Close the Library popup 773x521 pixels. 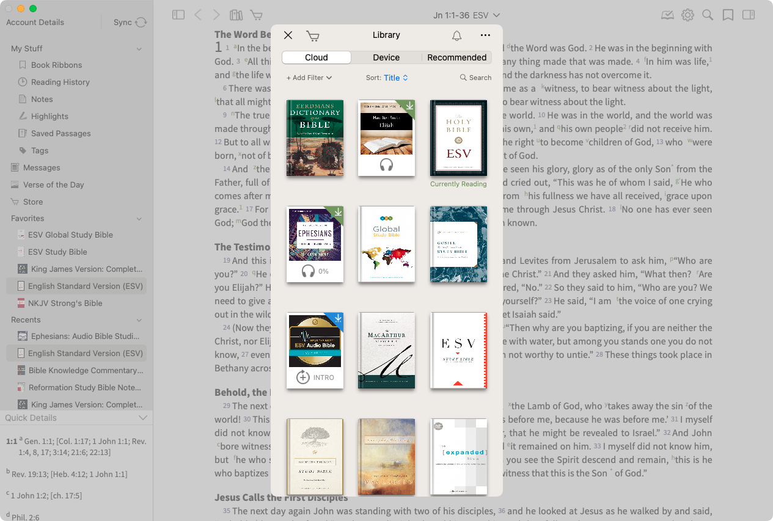click(x=288, y=35)
